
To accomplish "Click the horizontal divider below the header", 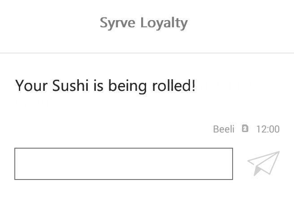I will click(147, 53).
